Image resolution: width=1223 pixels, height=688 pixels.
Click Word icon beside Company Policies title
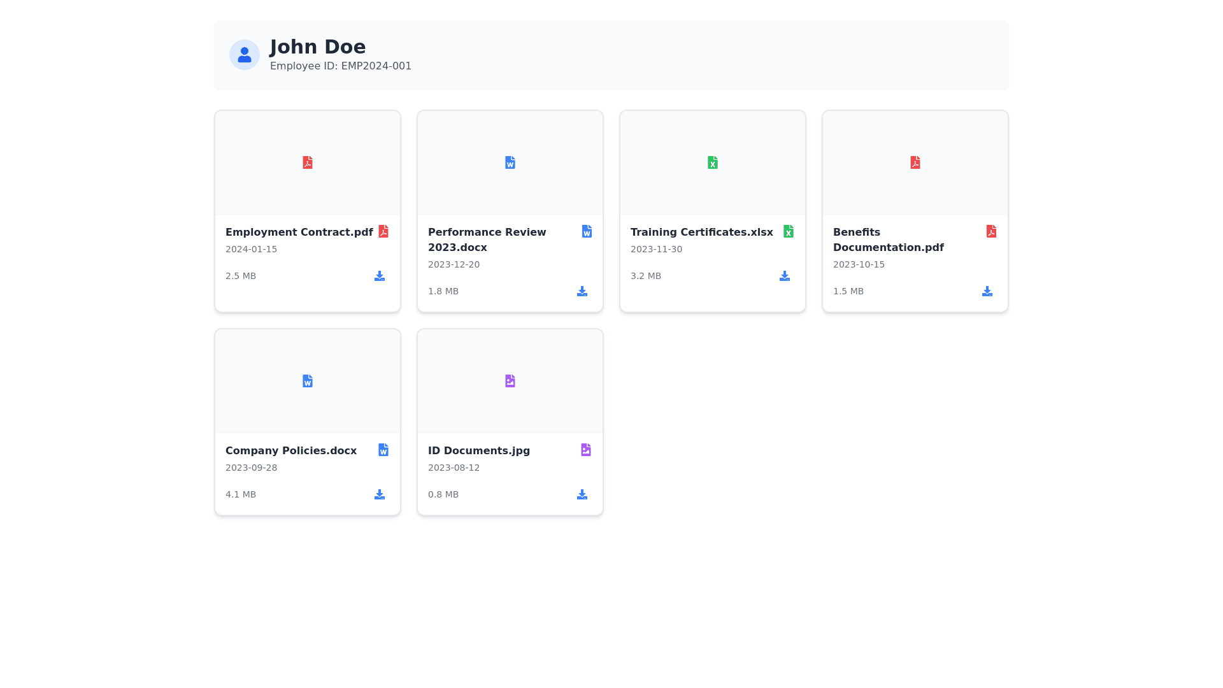click(x=383, y=450)
